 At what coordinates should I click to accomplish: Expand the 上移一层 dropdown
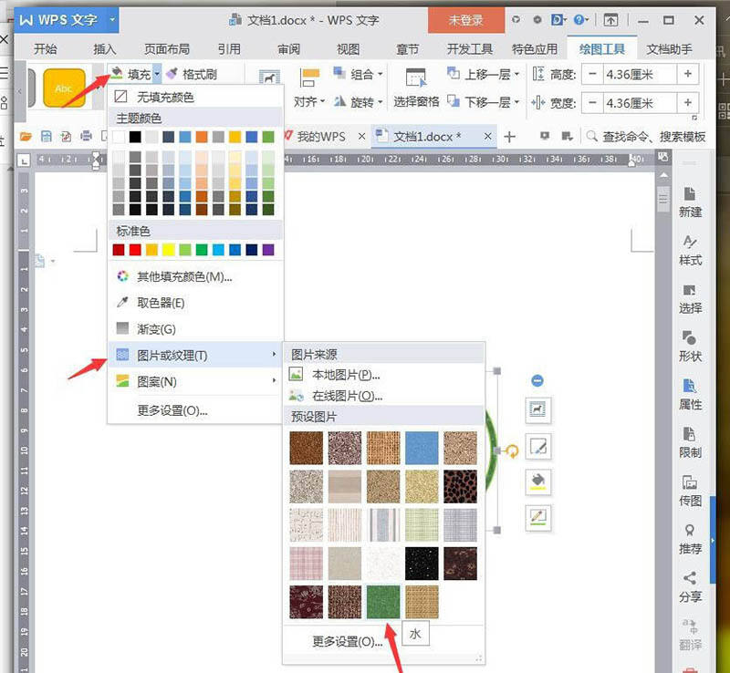(516, 74)
